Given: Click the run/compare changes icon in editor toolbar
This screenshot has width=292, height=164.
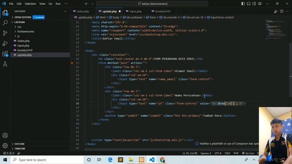Looking at the screenshot, I should (x=276, y=11).
